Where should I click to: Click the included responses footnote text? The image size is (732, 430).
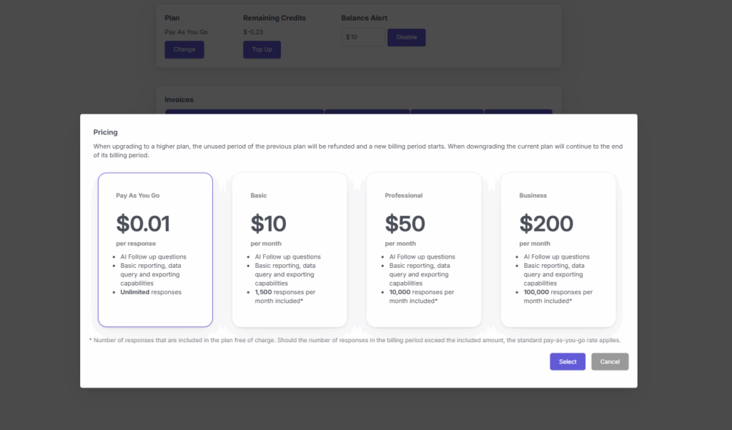pyautogui.click(x=355, y=341)
